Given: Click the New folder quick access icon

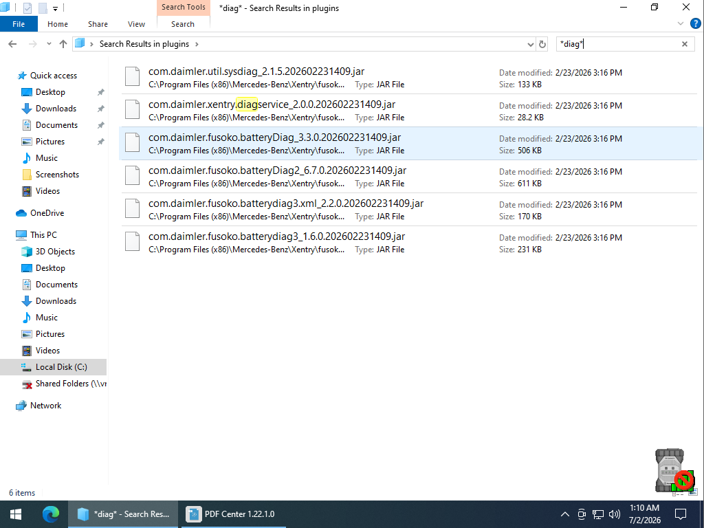Looking at the screenshot, I should 43,8.
